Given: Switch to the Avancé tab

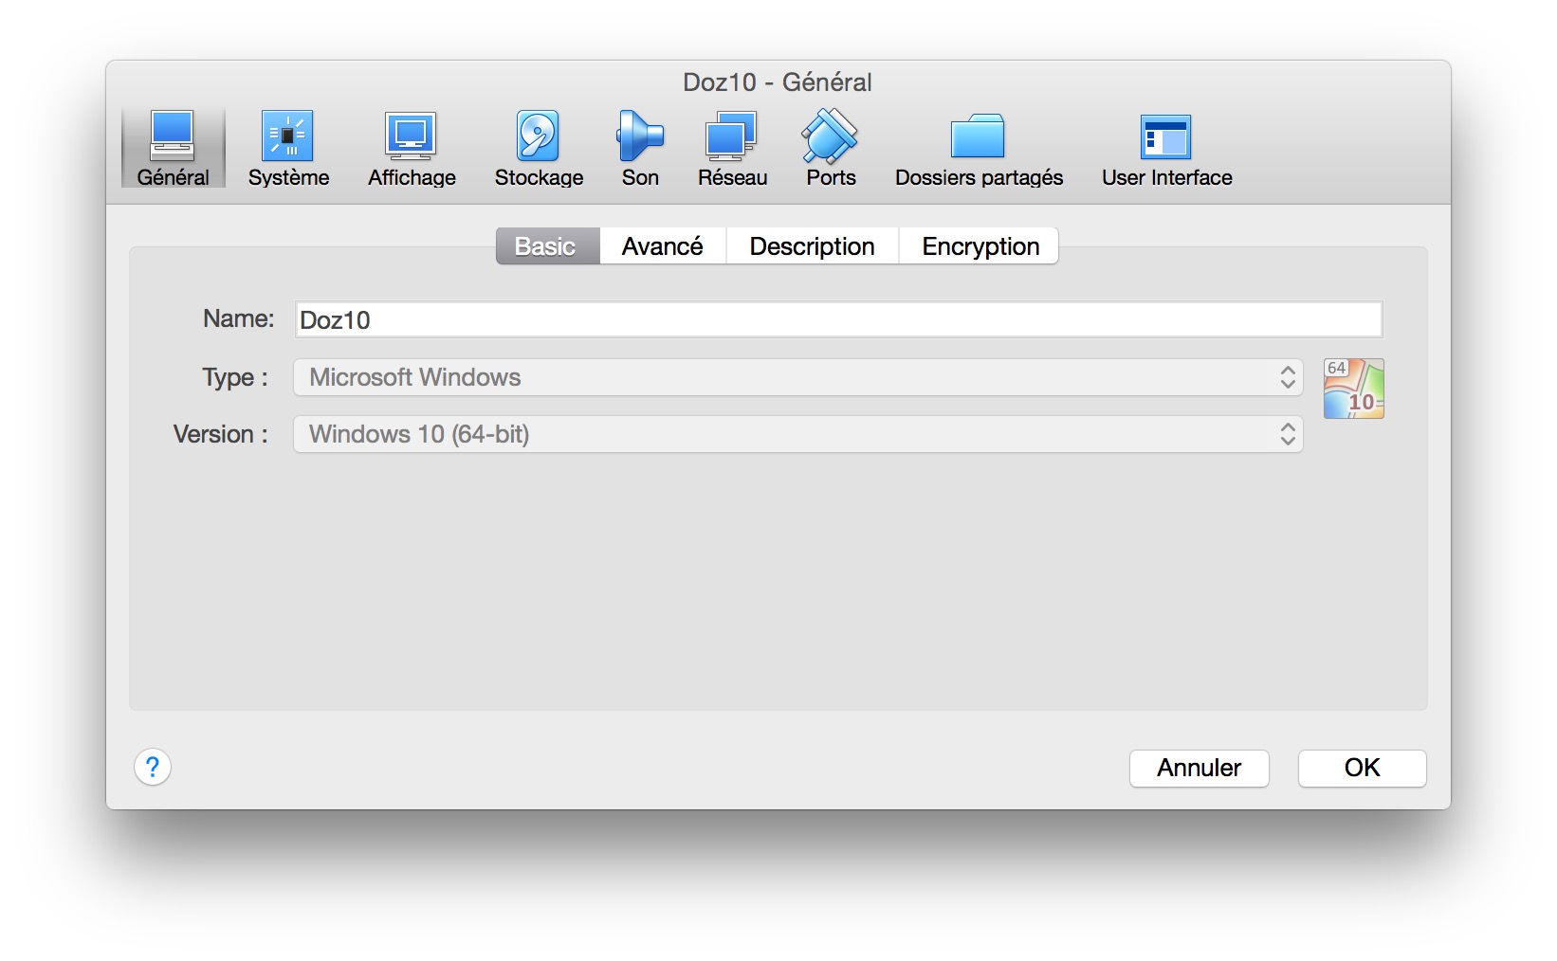Looking at the screenshot, I should [x=663, y=246].
